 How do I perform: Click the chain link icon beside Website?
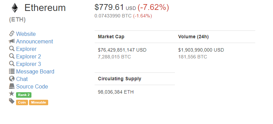pos(12,33)
